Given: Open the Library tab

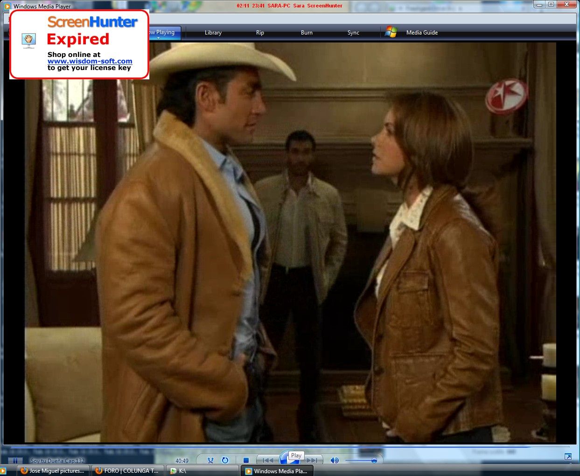Looking at the screenshot, I should [213, 33].
